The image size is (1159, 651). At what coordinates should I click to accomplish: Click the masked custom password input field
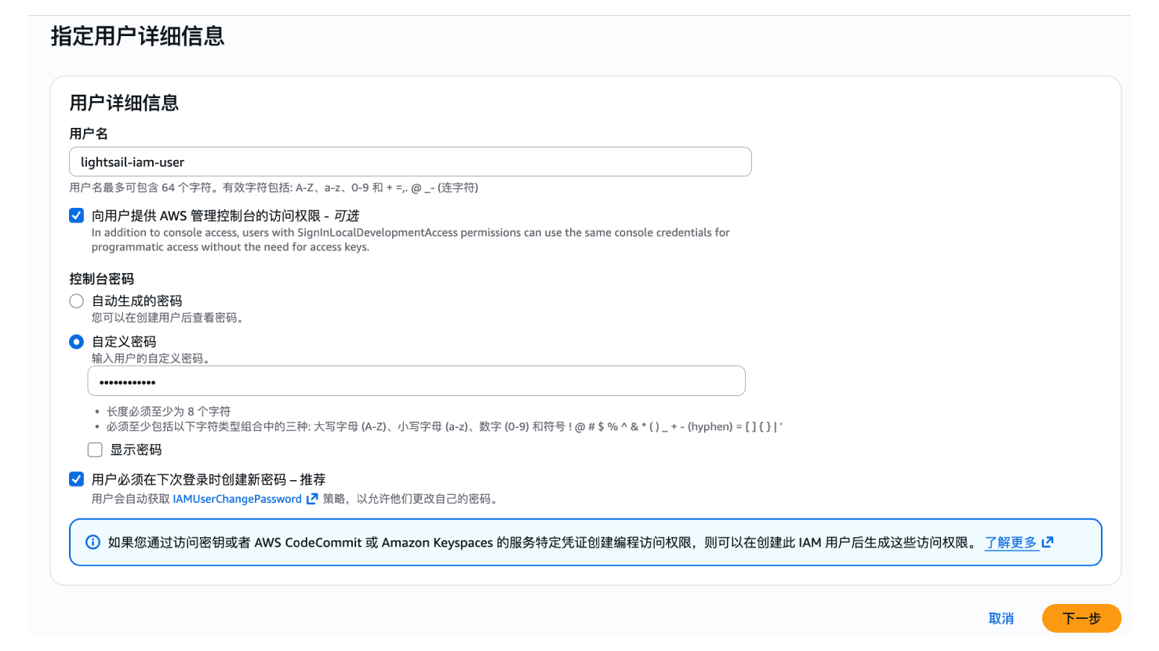[416, 381]
